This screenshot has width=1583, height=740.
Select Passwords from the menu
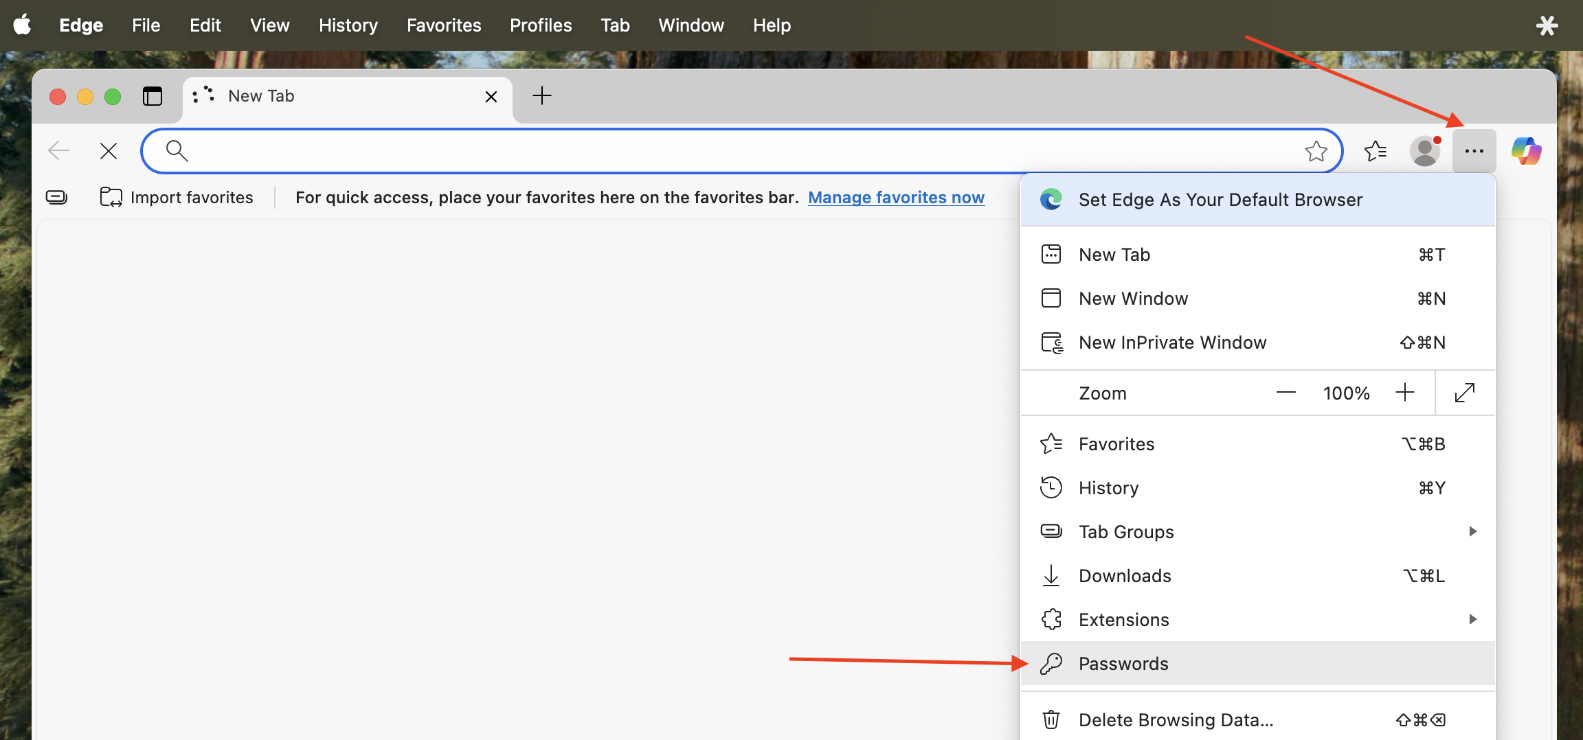pyautogui.click(x=1123, y=663)
